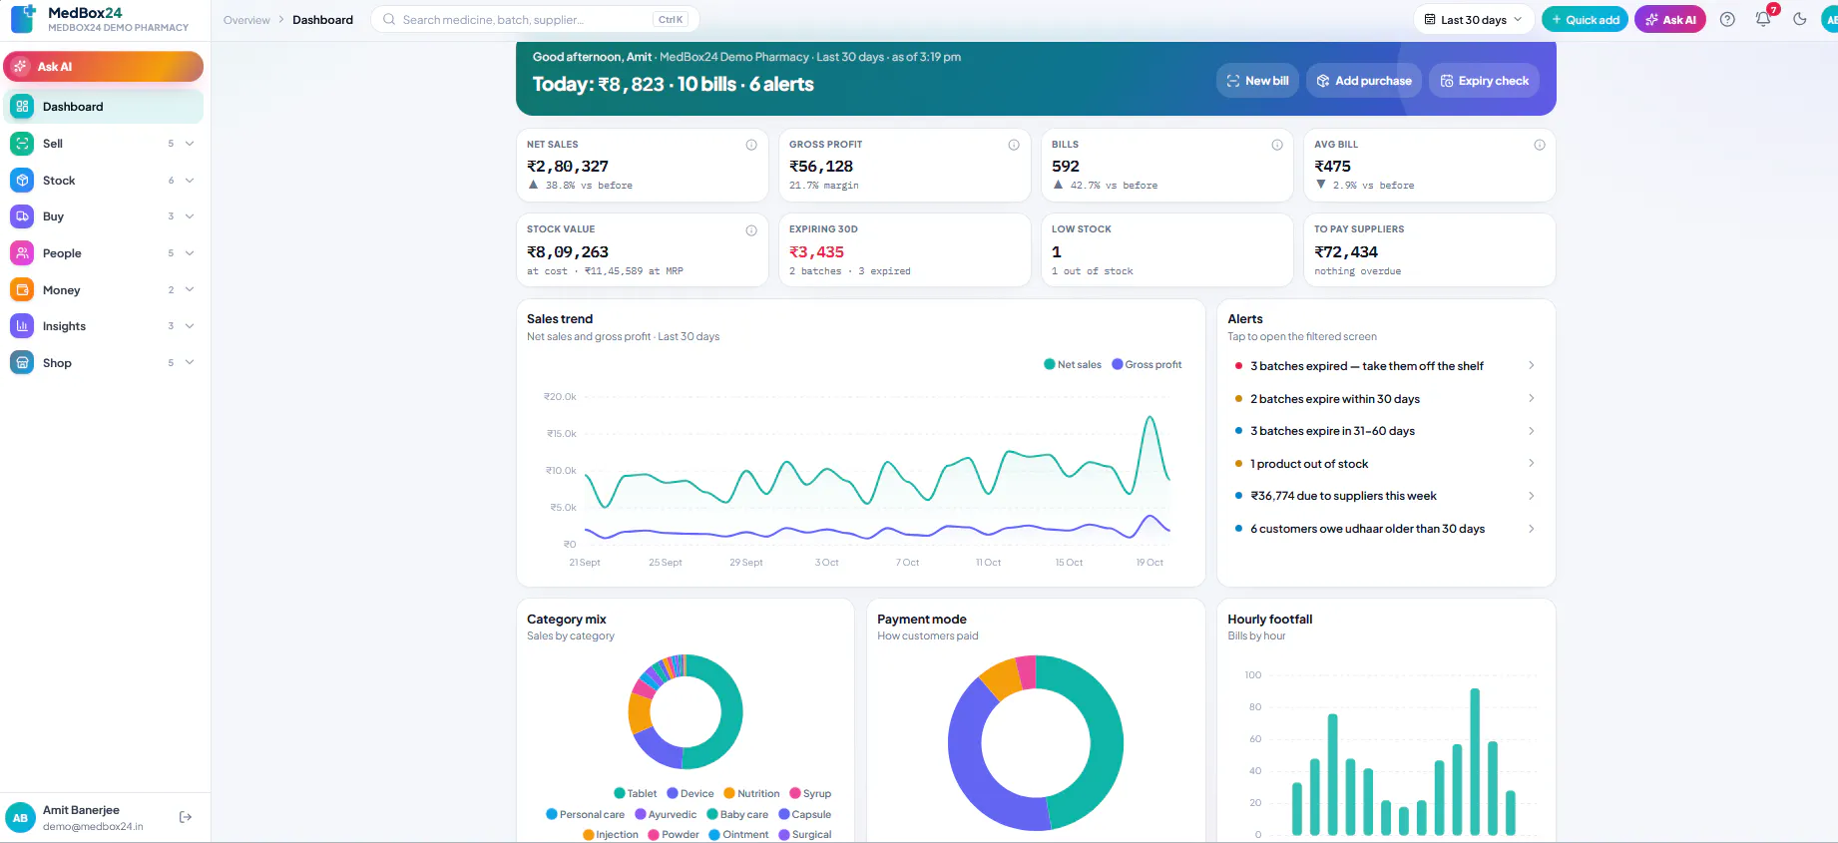Viewport: 1838px width, 843px height.
Task: Click the Bills card info icon
Action: (1277, 145)
